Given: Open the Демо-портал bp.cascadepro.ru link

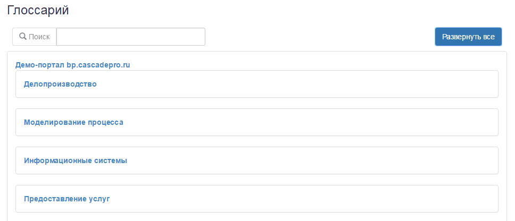Looking at the screenshot, I should (72, 65).
